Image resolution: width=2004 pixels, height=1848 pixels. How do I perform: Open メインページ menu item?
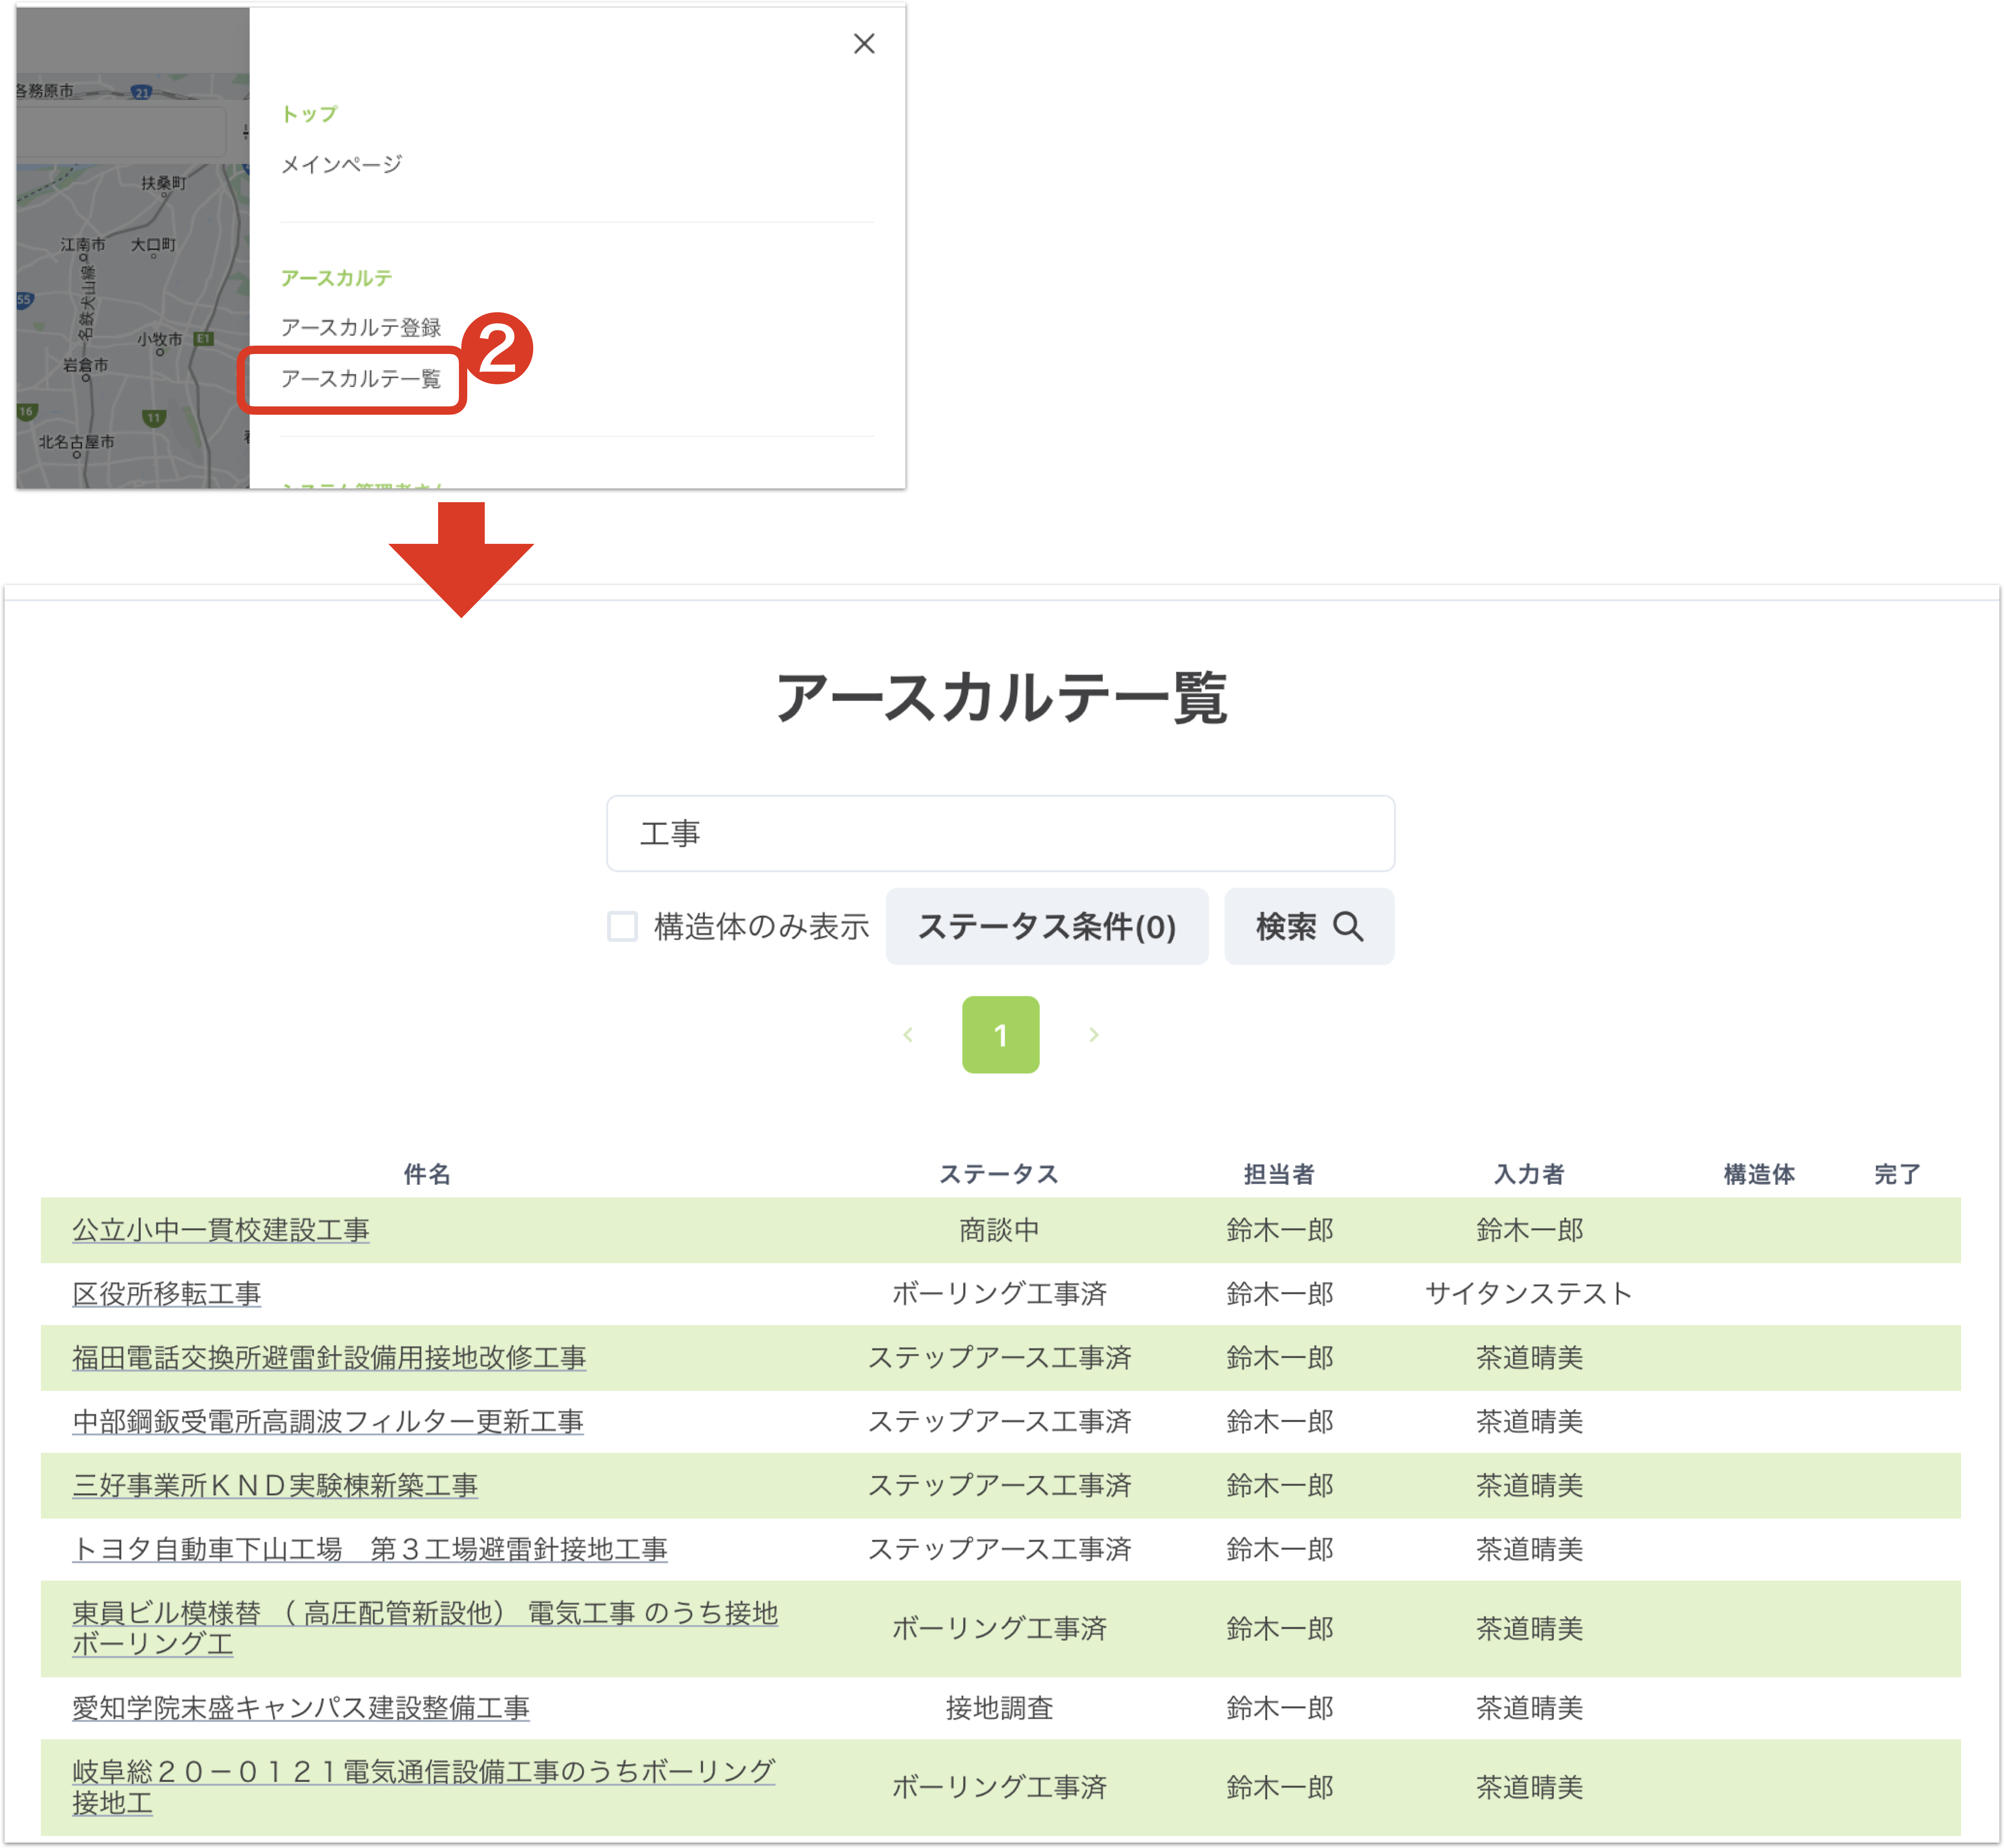[x=341, y=164]
